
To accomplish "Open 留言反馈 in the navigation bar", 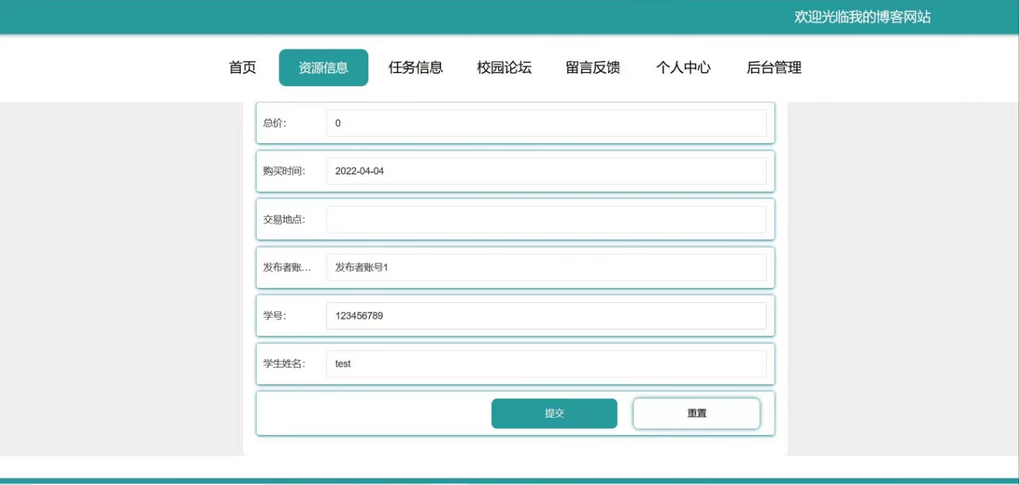I will pos(593,67).
